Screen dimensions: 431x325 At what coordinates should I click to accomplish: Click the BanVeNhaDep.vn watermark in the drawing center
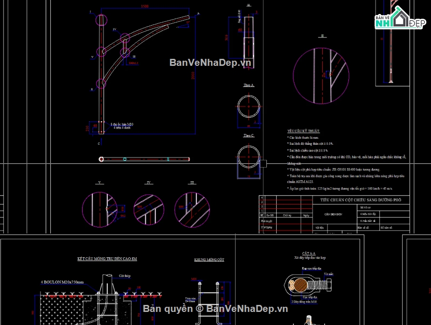click(x=210, y=63)
